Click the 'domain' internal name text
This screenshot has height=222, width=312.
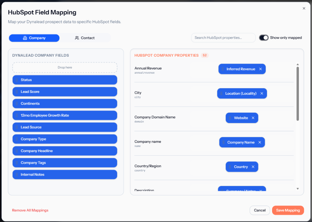(139, 122)
